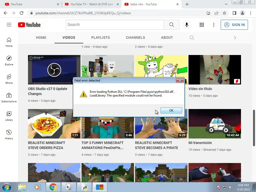Click the YouTube logo

[29, 25]
